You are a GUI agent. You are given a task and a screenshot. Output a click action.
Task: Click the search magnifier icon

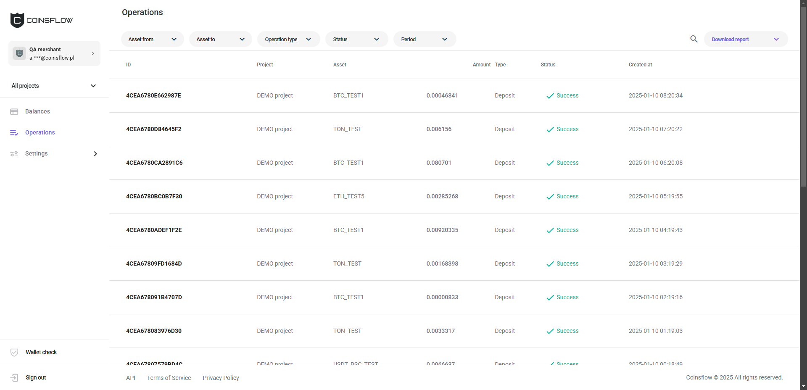(694, 39)
